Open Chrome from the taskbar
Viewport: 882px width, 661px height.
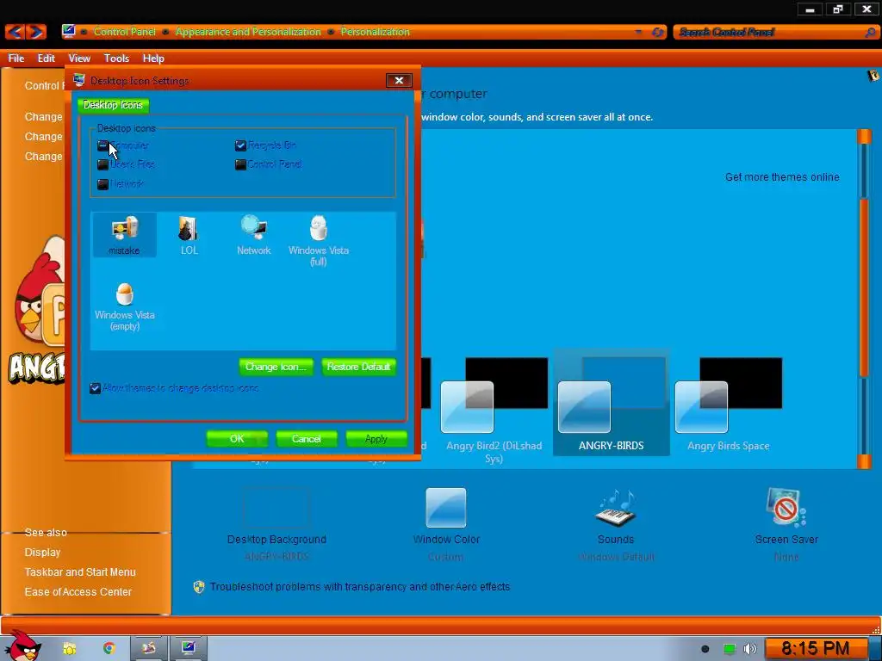pyautogui.click(x=109, y=648)
